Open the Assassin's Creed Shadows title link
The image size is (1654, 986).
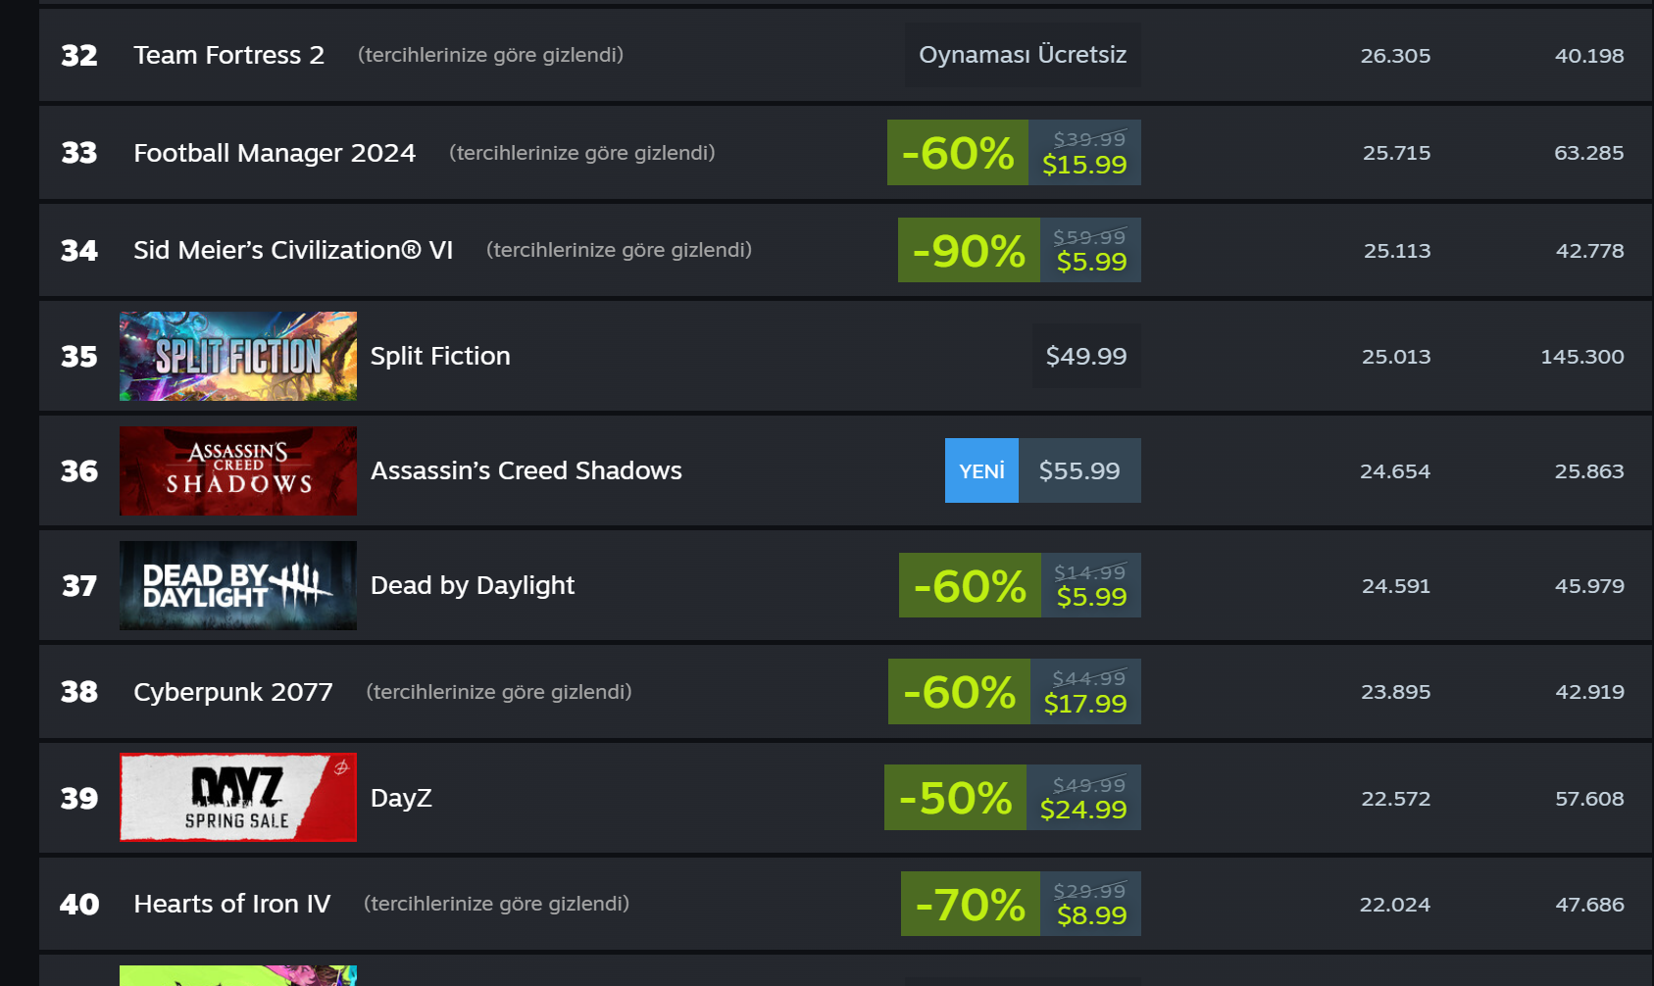526,470
